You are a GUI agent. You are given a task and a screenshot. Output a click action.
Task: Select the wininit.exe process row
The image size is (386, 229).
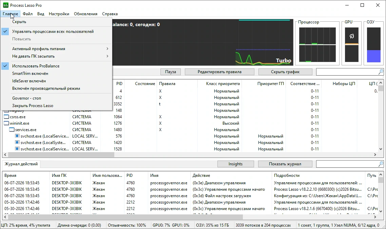point(190,123)
